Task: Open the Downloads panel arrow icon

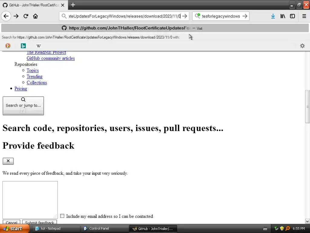Action: coord(273,16)
